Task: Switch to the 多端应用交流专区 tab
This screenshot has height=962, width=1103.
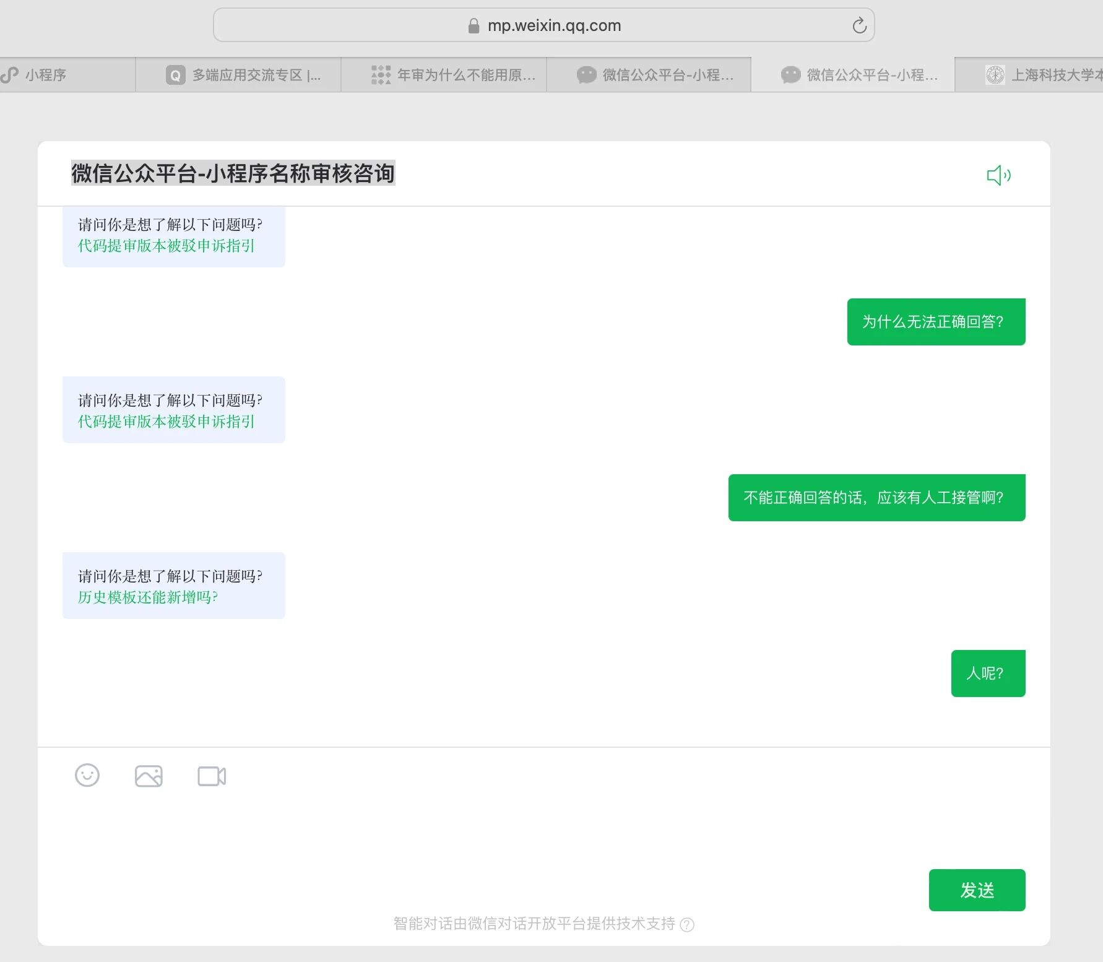Action: (238, 75)
